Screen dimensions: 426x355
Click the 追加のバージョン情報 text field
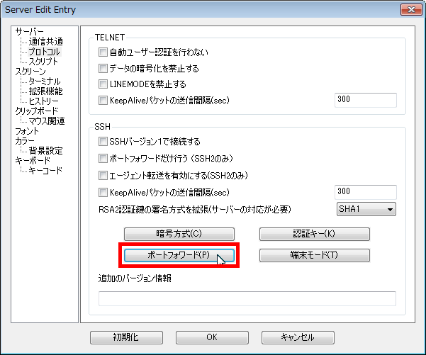tap(247, 298)
